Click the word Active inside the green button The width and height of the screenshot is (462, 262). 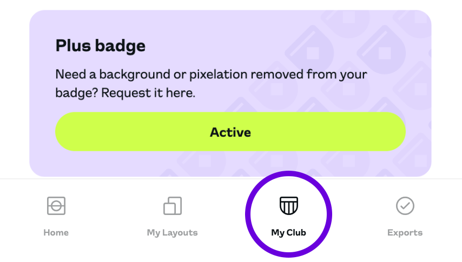(230, 132)
